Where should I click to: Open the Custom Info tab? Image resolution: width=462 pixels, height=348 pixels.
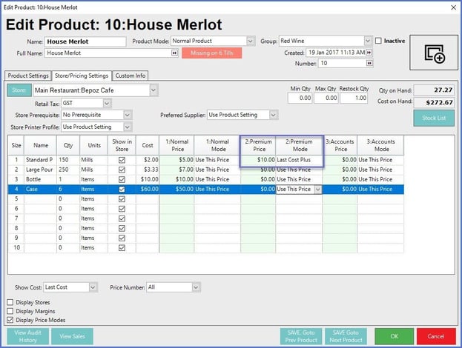click(130, 76)
